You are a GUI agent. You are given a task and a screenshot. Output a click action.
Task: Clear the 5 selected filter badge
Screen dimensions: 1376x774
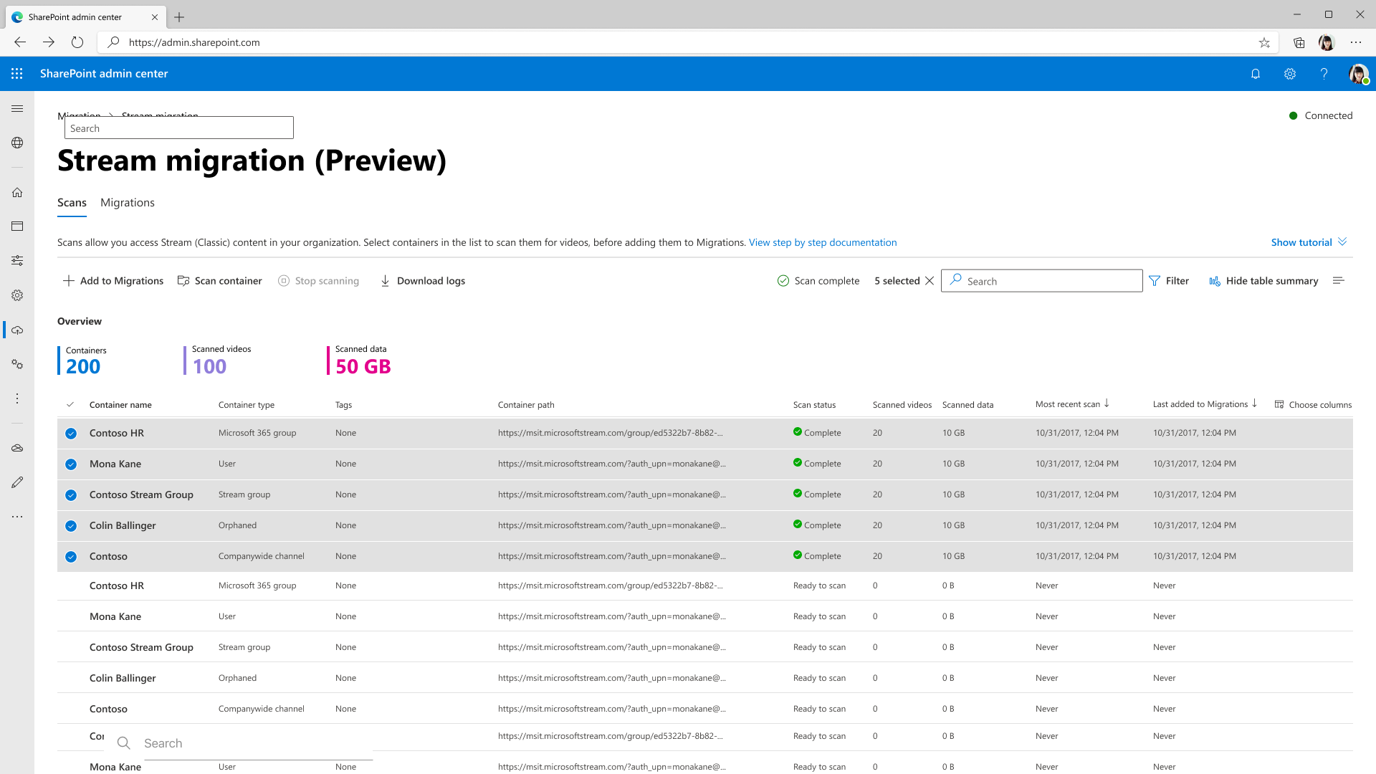[930, 281]
